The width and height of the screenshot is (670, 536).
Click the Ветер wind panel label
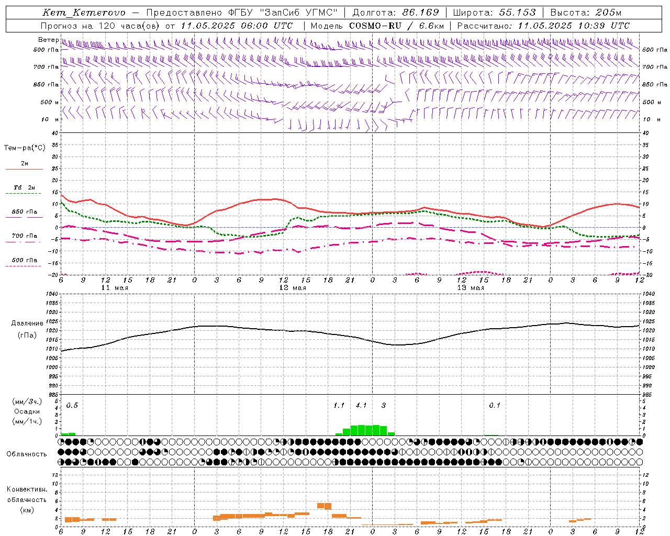[48, 40]
